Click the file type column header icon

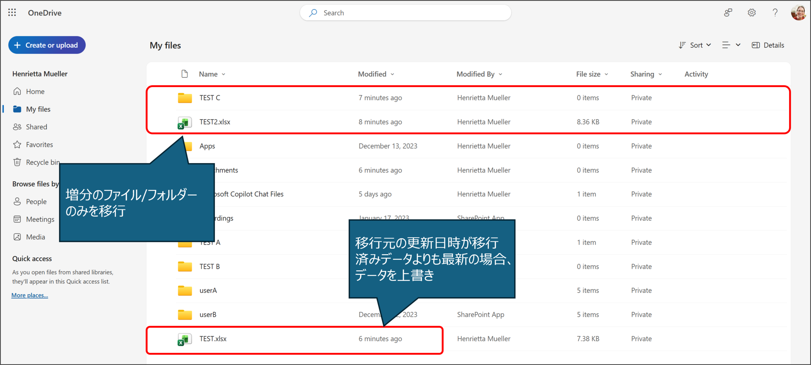click(184, 74)
